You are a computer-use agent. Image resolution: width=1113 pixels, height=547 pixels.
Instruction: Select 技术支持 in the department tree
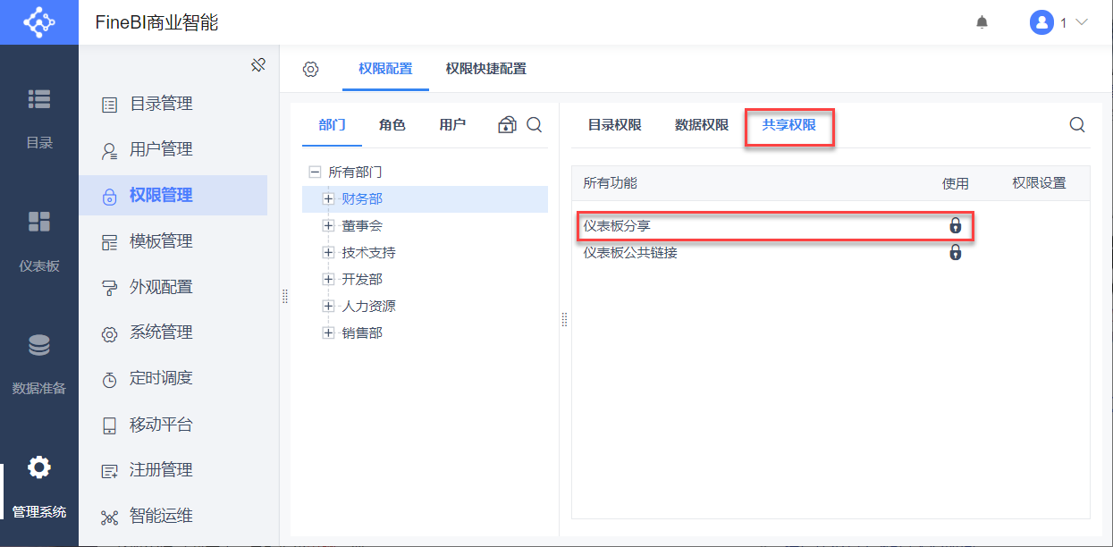tap(368, 253)
